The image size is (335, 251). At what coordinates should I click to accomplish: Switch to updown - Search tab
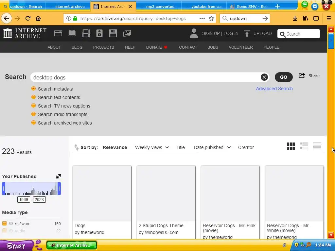[24, 7]
